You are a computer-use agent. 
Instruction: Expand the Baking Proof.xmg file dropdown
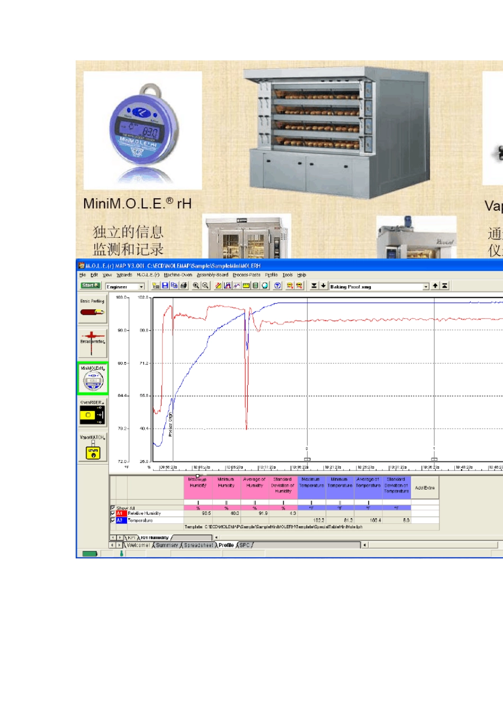coord(426,287)
